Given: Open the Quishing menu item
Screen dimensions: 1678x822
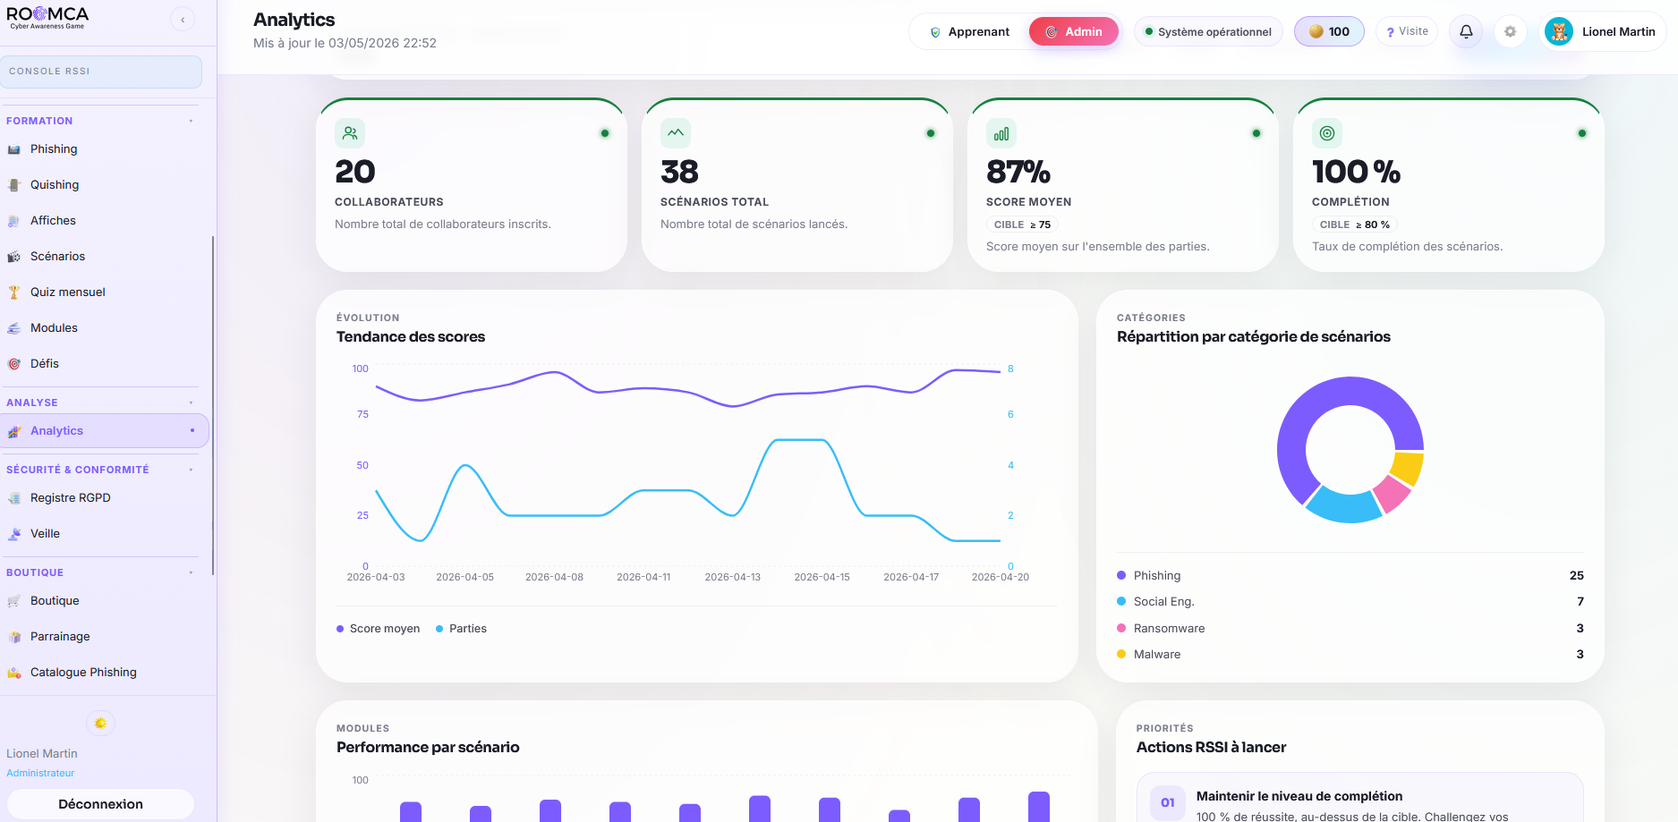Looking at the screenshot, I should 105,185.
